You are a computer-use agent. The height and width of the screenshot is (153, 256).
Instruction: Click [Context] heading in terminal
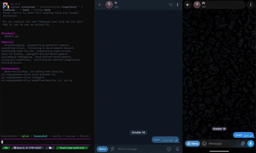click(x=8, y=33)
